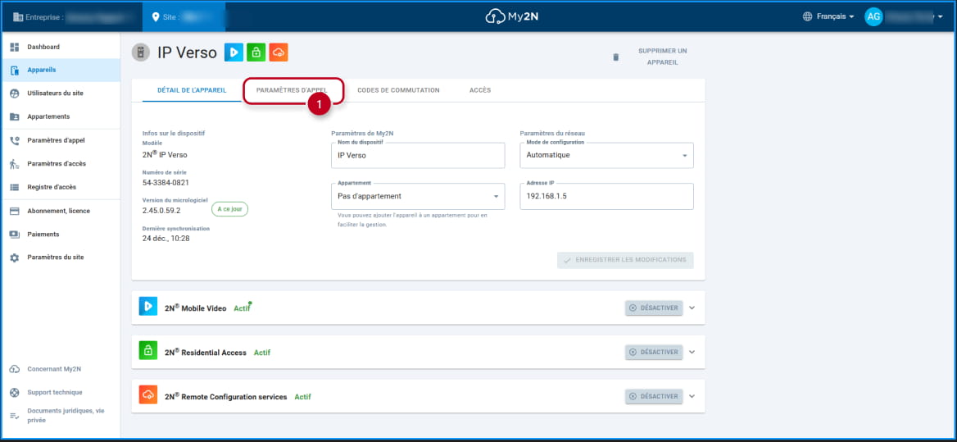Open the Paramètres d'appel tab
The image size is (957, 442).
tap(293, 90)
